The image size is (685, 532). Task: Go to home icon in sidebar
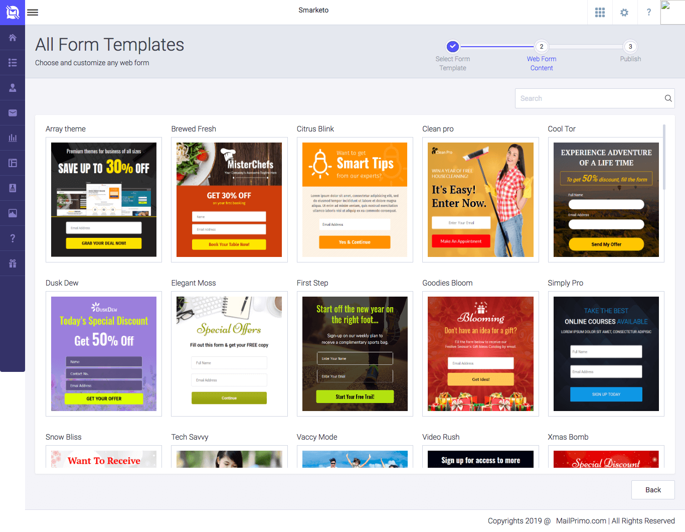click(13, 38)
